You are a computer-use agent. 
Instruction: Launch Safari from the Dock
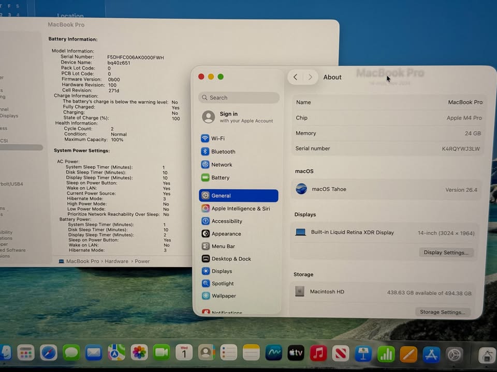[48, 354]
